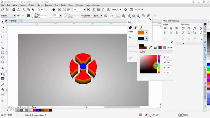This screenshot has width=210, height=118.
Task: Click the Print icon
Action: point(18,10)
